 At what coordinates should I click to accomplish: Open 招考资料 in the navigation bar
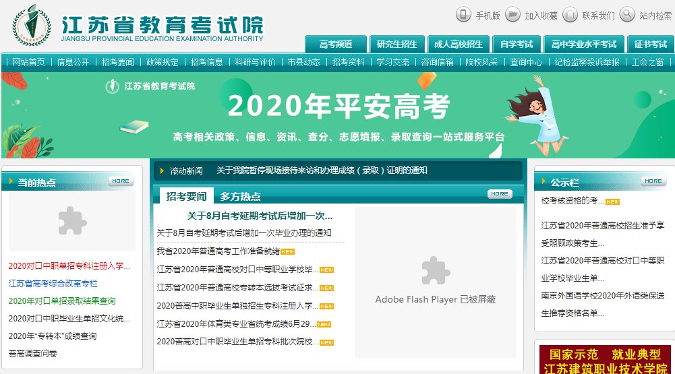point(348,63)
